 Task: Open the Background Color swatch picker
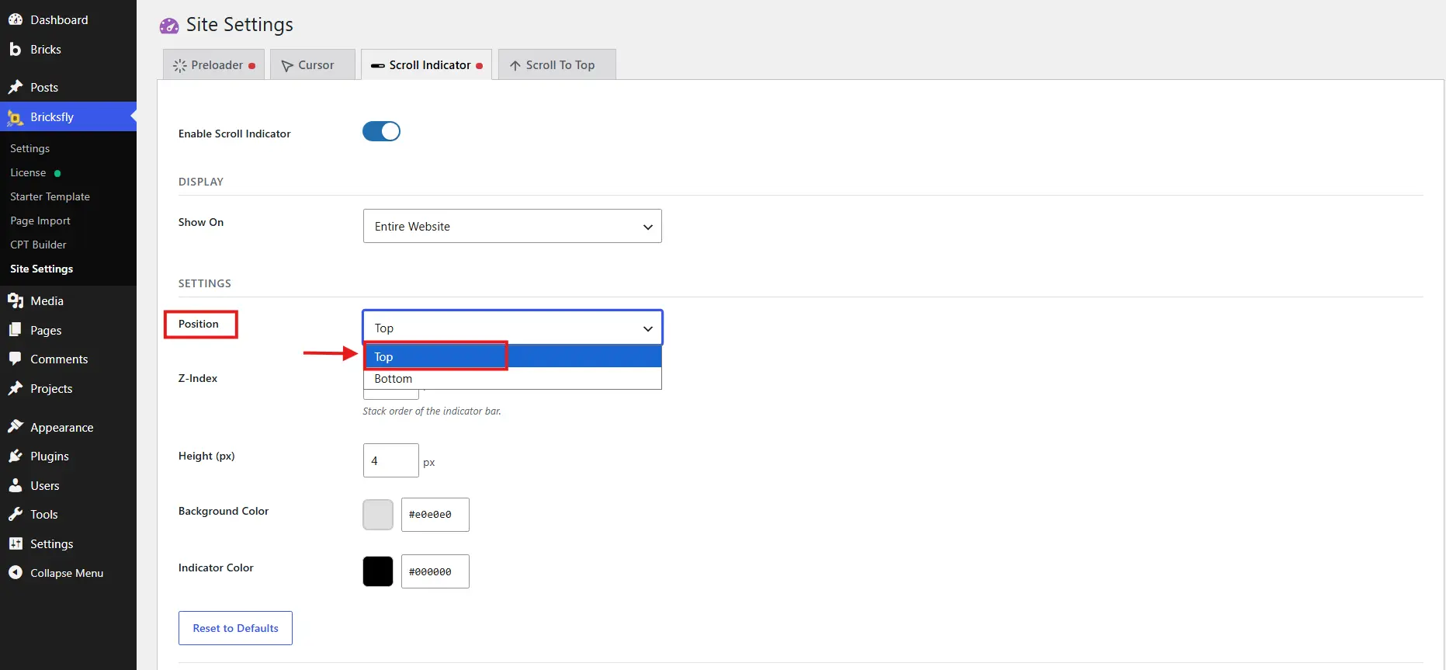point(378,515)
